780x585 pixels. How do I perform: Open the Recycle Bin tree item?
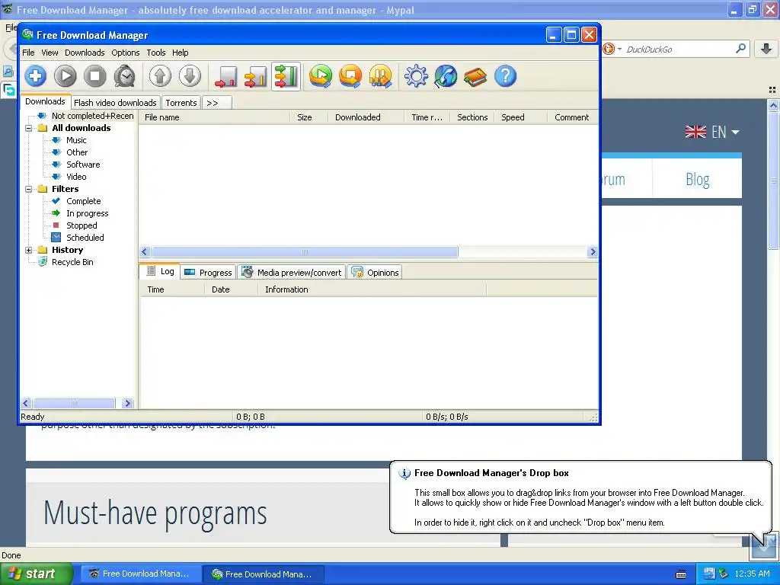(x=72, y=262)
